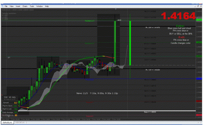203x125 pixels.
Task: Click the Daily Average value 147
Action: [16, 112]
